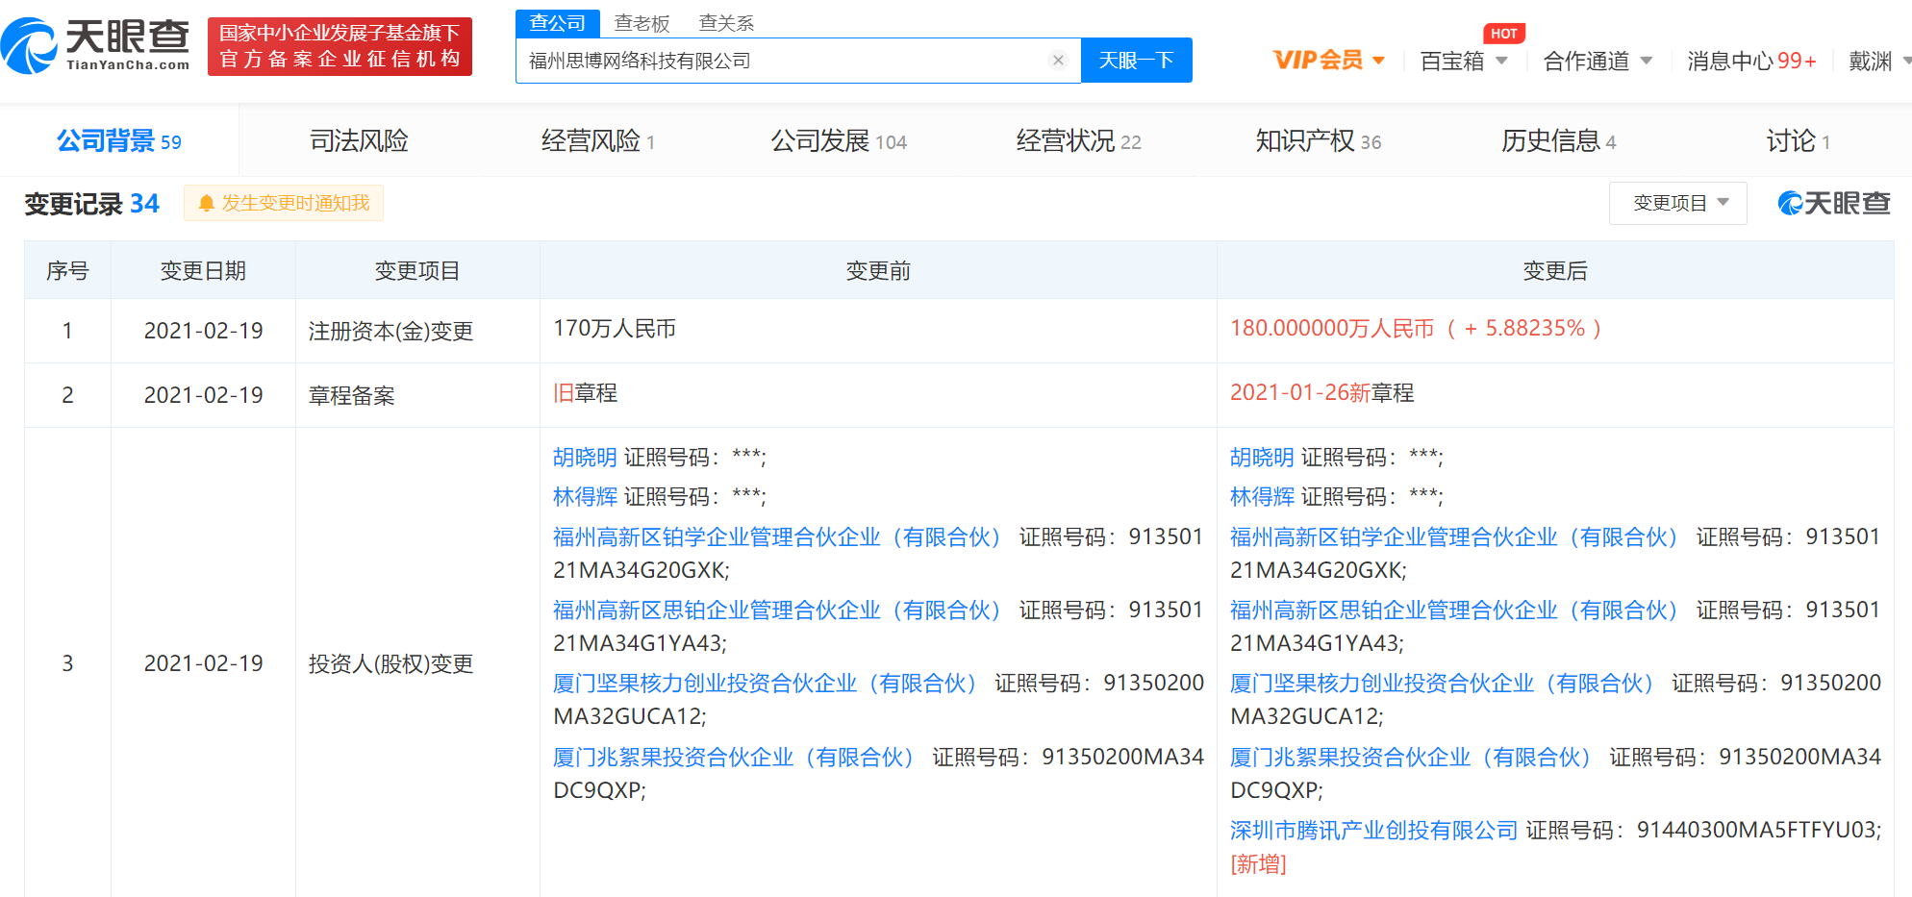Viewport: 1912px width, 897px height.
Task: Click the 170万人民币 previous capital value
Action: 615,328
